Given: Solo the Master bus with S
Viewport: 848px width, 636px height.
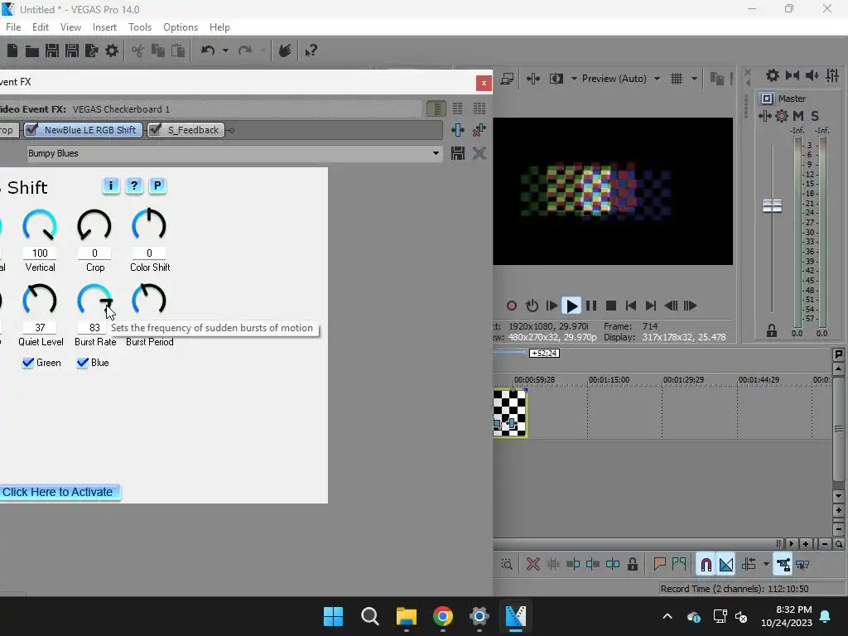Looking at the screenshot, I should tap(815, 116).
